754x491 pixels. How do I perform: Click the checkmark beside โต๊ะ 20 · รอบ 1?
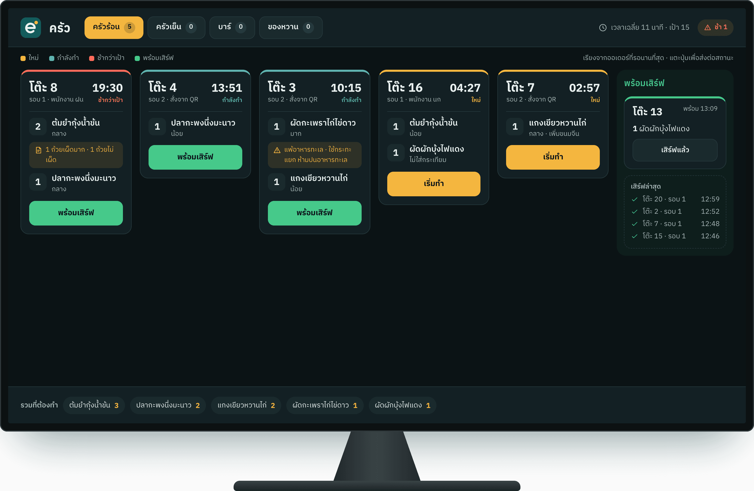click(x=634, y=199)
